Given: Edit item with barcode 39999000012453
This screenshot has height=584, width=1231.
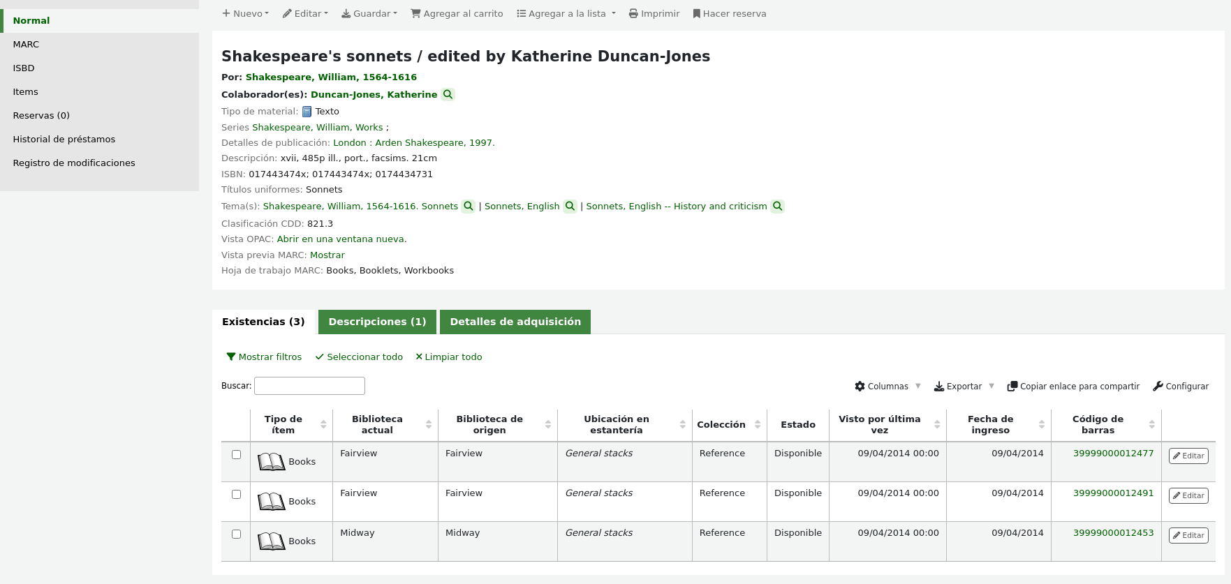Looking at the screenshot, I should [1188, 535].
